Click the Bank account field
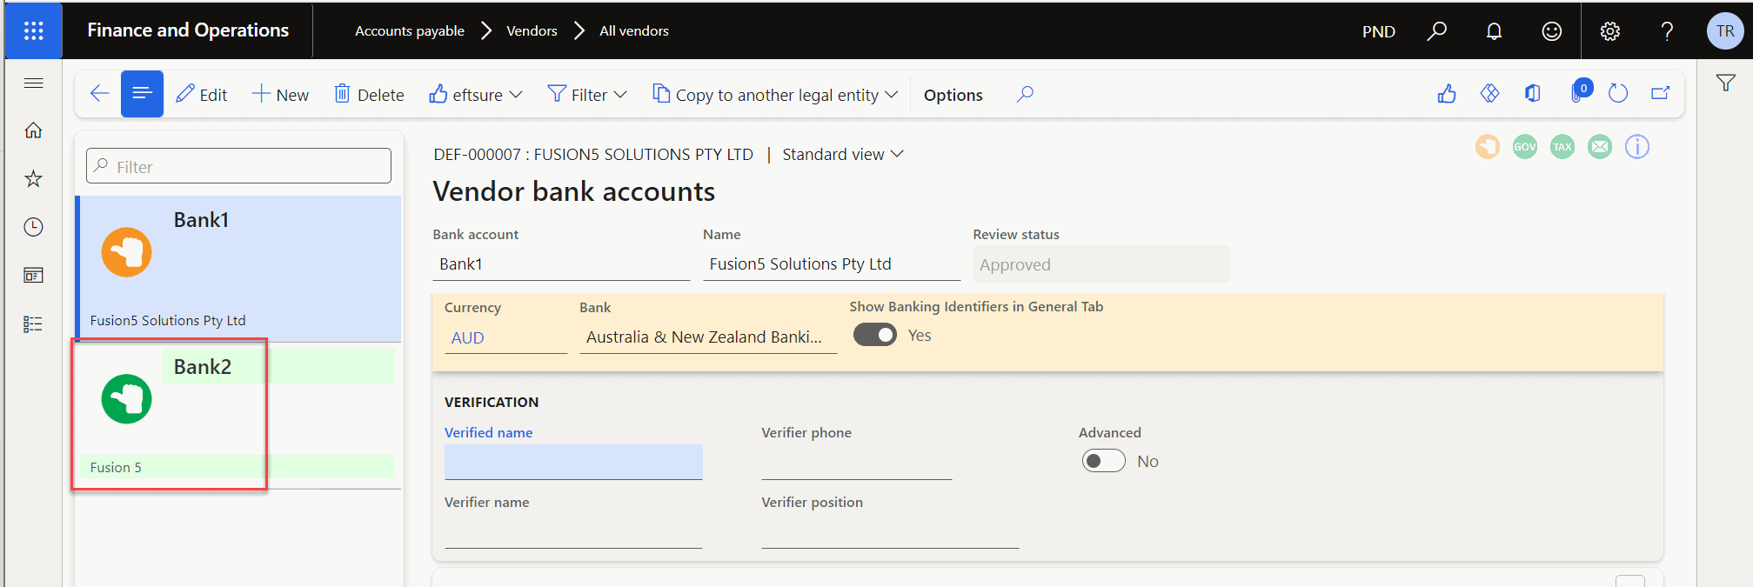The width and height of the screenshot is (1753, 587). [x=561, y=264]
